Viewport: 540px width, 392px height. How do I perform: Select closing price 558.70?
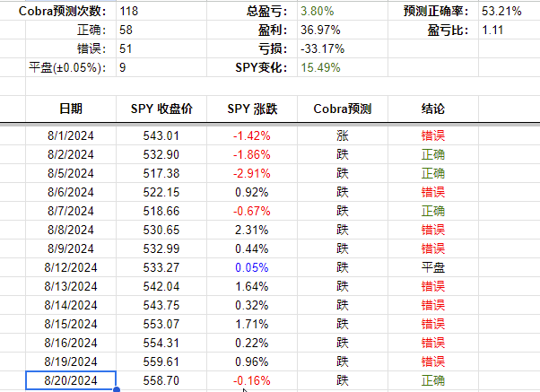tap(161, 380)
